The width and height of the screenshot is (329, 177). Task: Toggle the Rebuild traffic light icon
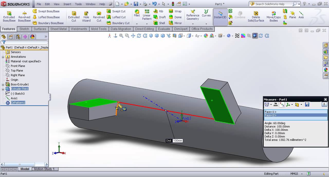[x=173, y=4]
